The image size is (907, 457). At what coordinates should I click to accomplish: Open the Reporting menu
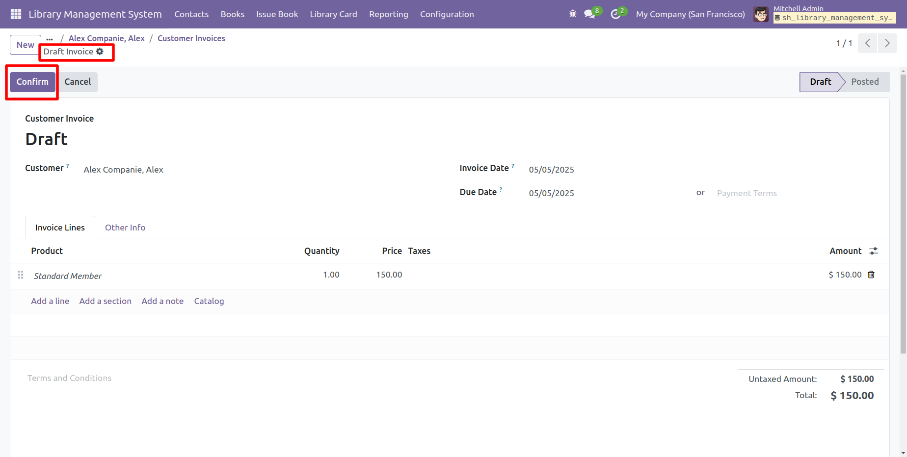388,14
